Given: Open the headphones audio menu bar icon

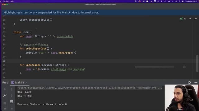Looking at the screenshot, I should (169, 1).
